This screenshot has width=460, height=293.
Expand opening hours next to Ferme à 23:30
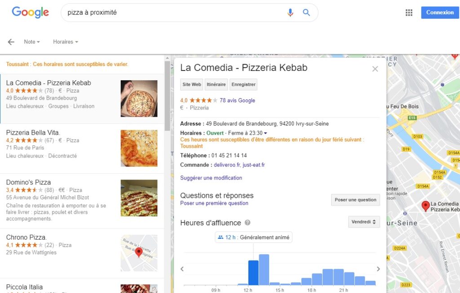(x=265, y=133)
